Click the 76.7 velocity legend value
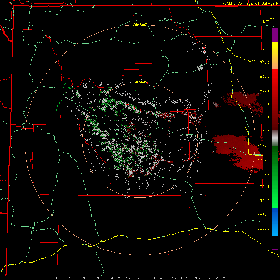Viewport: 280px width, 280px height. (x=265, y=63)
